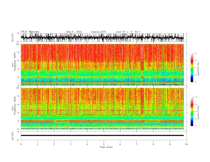Select the date text "May 9 , 2024"
Viewport: 210px width, 162px height.
(74, 32)
